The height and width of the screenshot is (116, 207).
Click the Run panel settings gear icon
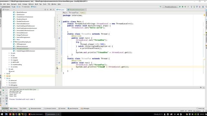point(201,87)
